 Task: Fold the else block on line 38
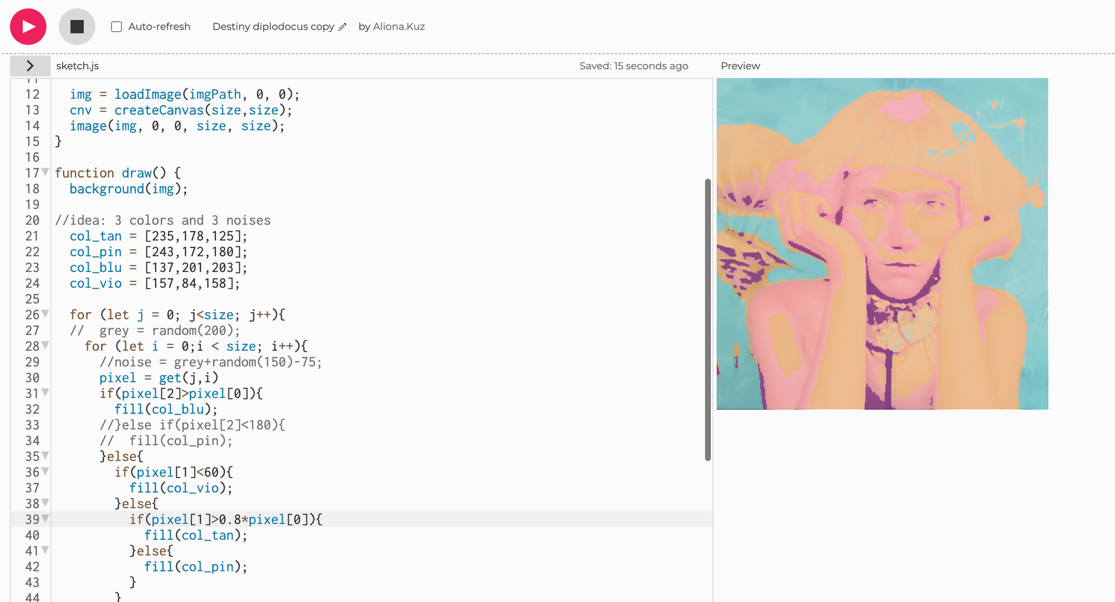coord(45,503)
